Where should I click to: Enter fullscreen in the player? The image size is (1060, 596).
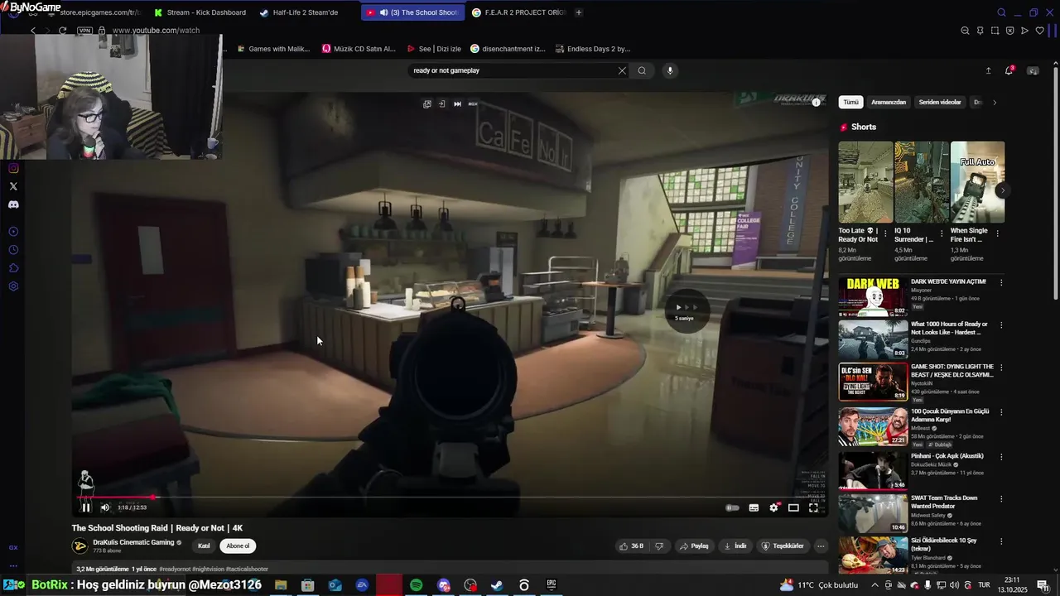pyautogui.click(x=813, y=507)
